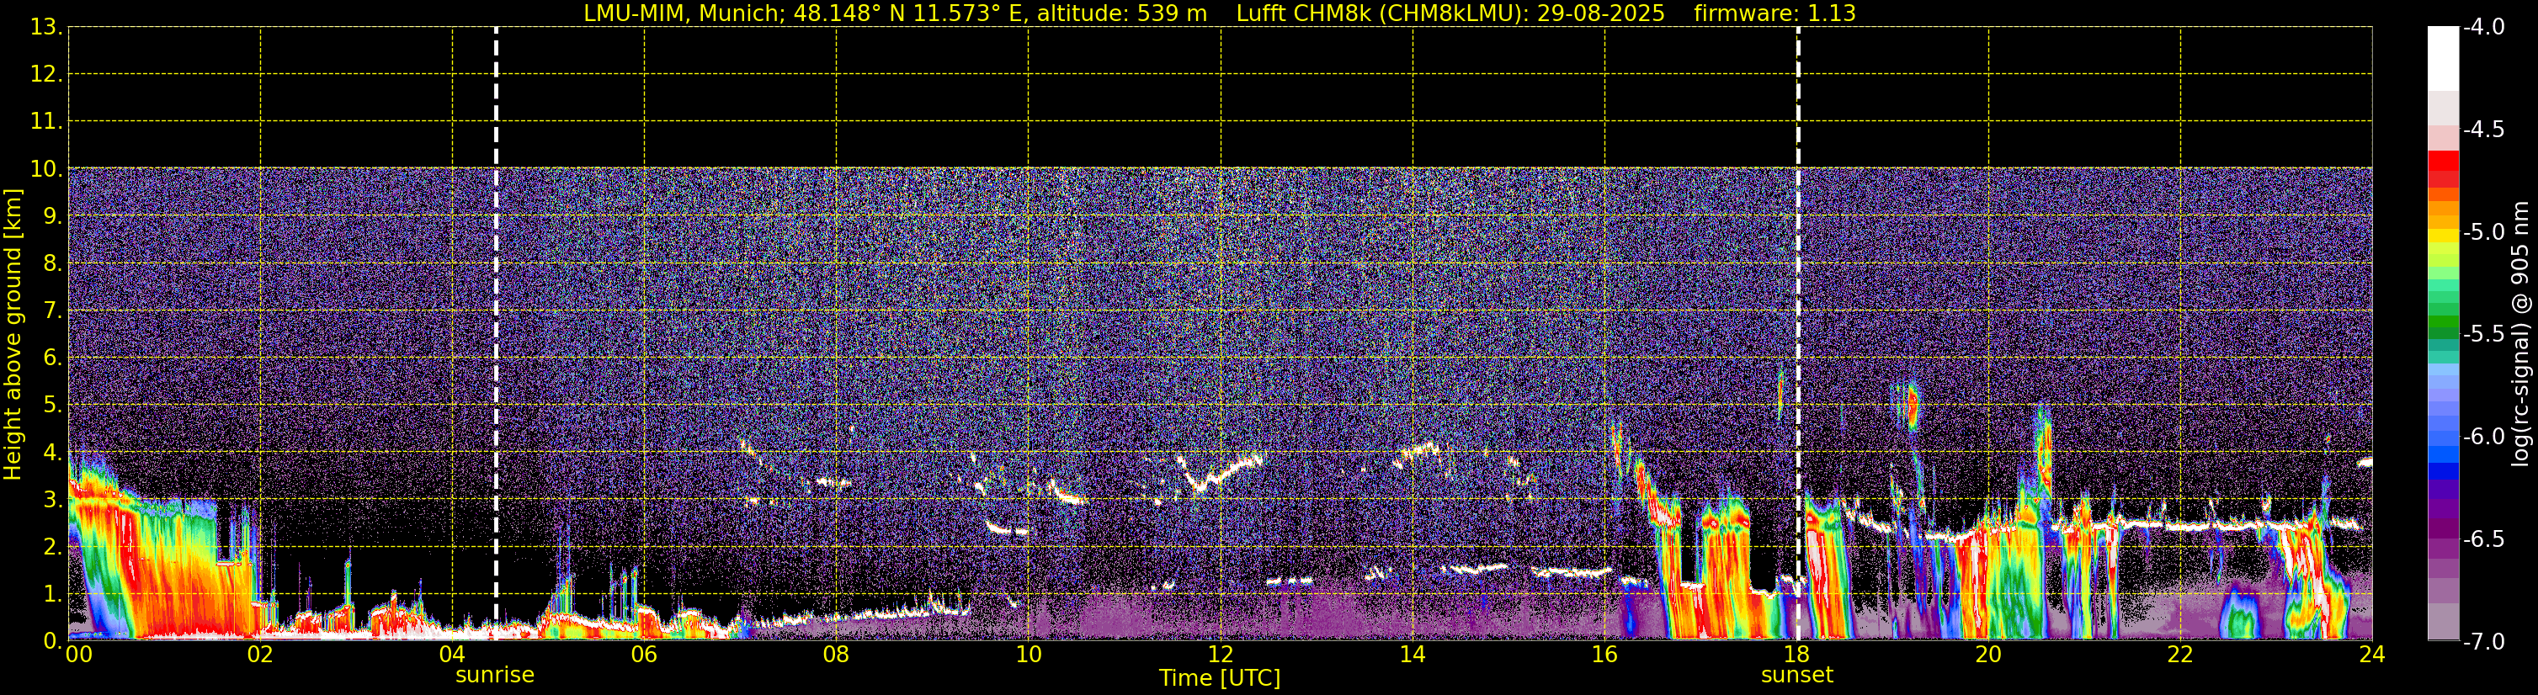Click the colorbar tick label '-7.0'
This screenshot has width=2538, height=695.
(x=2484, y=641)
